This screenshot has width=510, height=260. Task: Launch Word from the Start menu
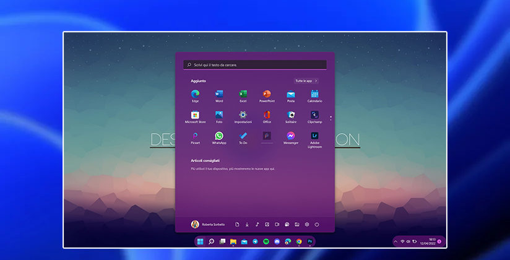coord(219,94)
